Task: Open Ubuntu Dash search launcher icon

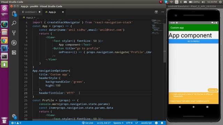Action: coord(5,8)
